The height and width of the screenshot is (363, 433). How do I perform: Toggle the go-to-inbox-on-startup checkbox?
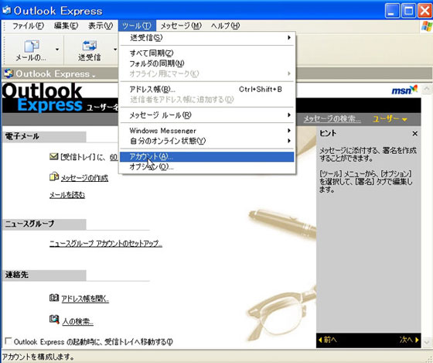pos(9,341)
